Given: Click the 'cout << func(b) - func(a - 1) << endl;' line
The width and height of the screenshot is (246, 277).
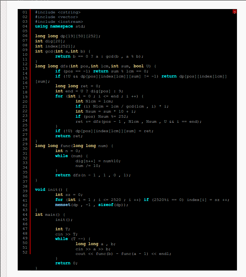Looking at the screenshot, I should pos(123,254).
